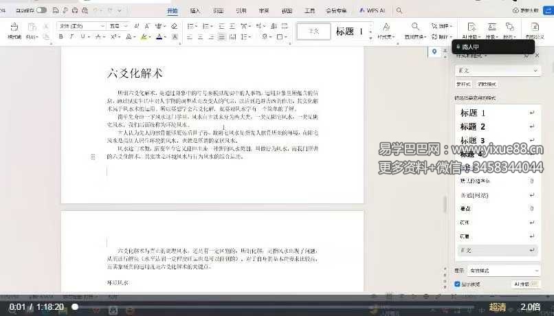Toggle Underline formatting
Viewport: 554px width, 316px height.
click(x=83, y=36)
